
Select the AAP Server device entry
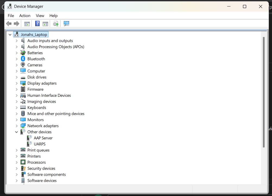pyautogui.click(x=43, y=138)
